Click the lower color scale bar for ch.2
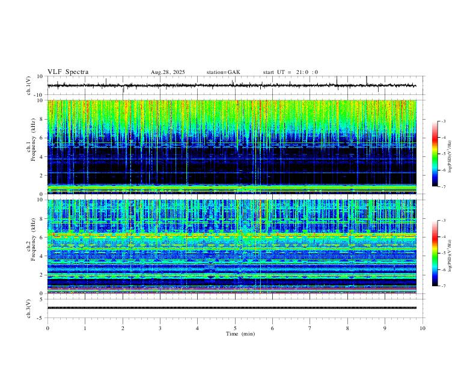 (435, 253)
